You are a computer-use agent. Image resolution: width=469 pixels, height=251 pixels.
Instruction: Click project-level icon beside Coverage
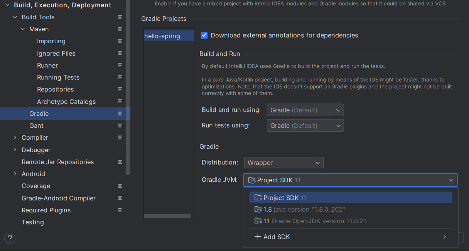(x=120, y=186)
